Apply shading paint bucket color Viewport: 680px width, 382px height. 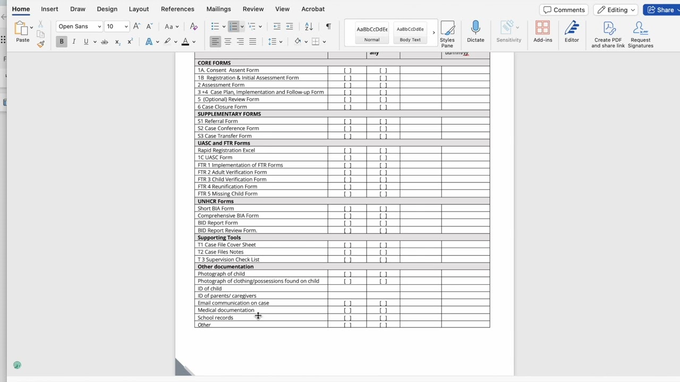(x=297, y=41)
